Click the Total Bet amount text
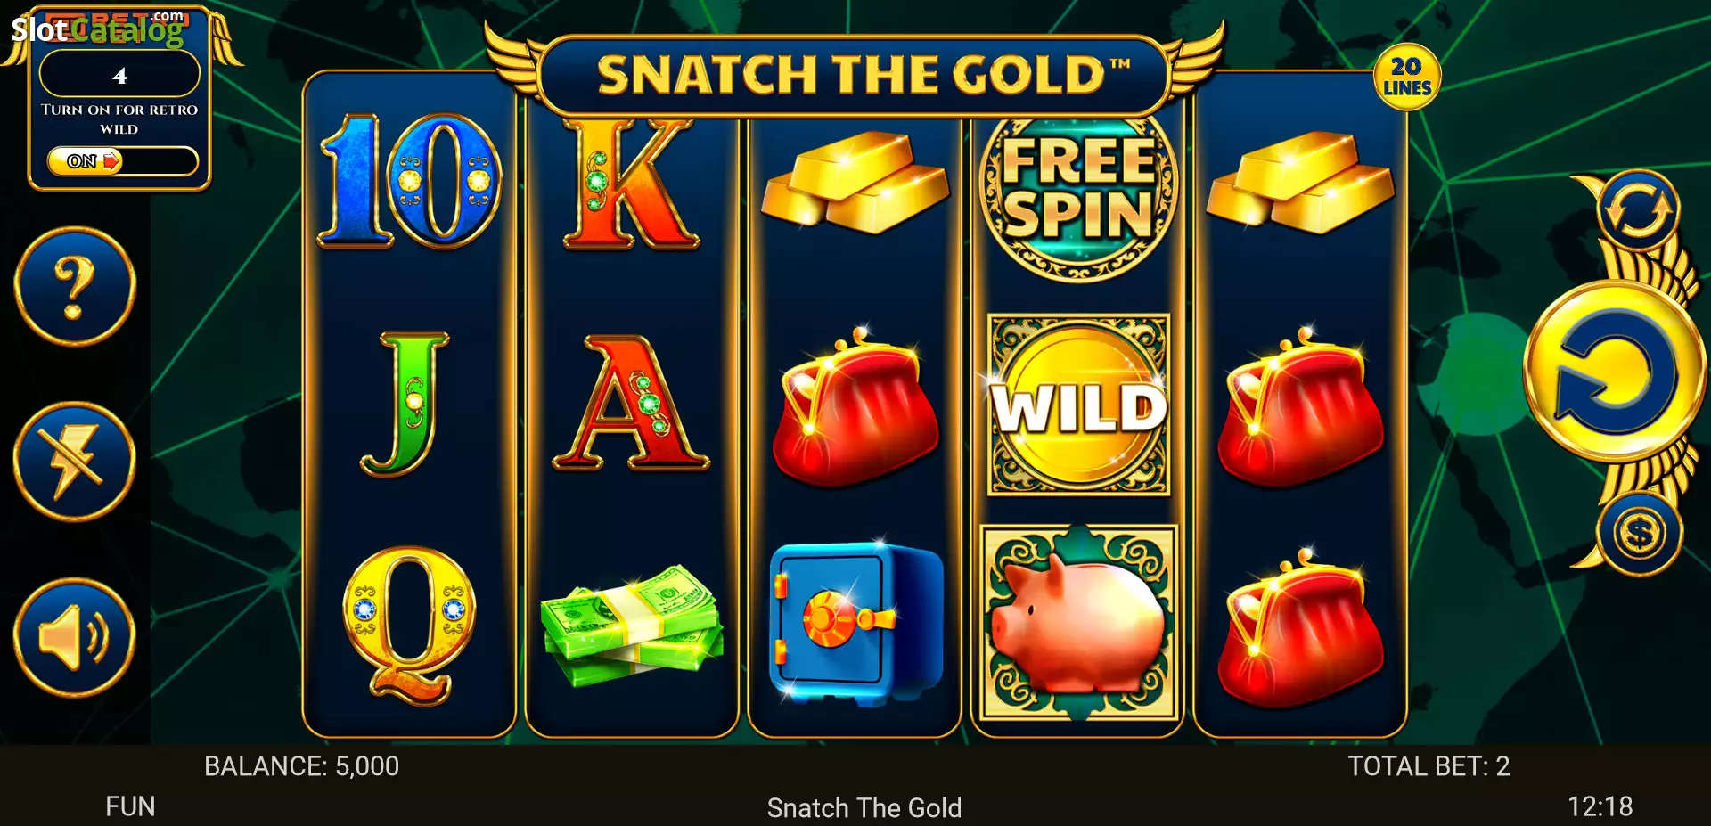The height and width of the screenshot is (826, 1711). (1429, 766)
